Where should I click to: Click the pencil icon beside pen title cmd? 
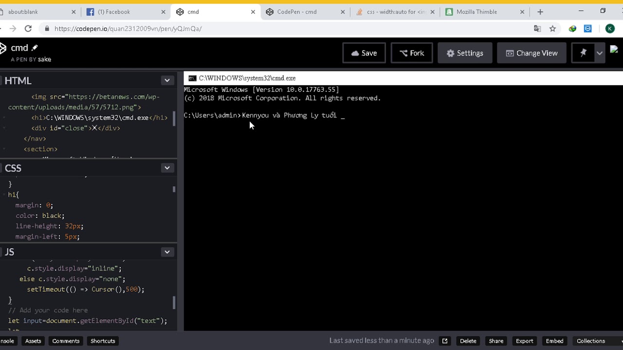tap(35, 48)
